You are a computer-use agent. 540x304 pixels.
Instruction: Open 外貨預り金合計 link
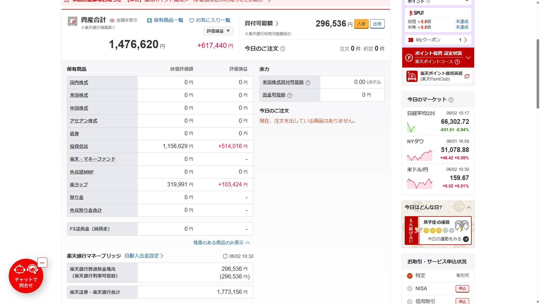pos(86,210)
